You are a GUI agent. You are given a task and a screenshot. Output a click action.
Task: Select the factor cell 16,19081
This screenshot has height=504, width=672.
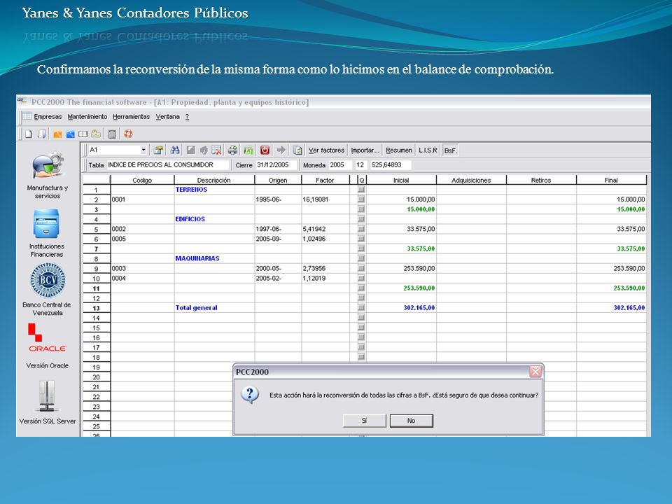point(325,199)
